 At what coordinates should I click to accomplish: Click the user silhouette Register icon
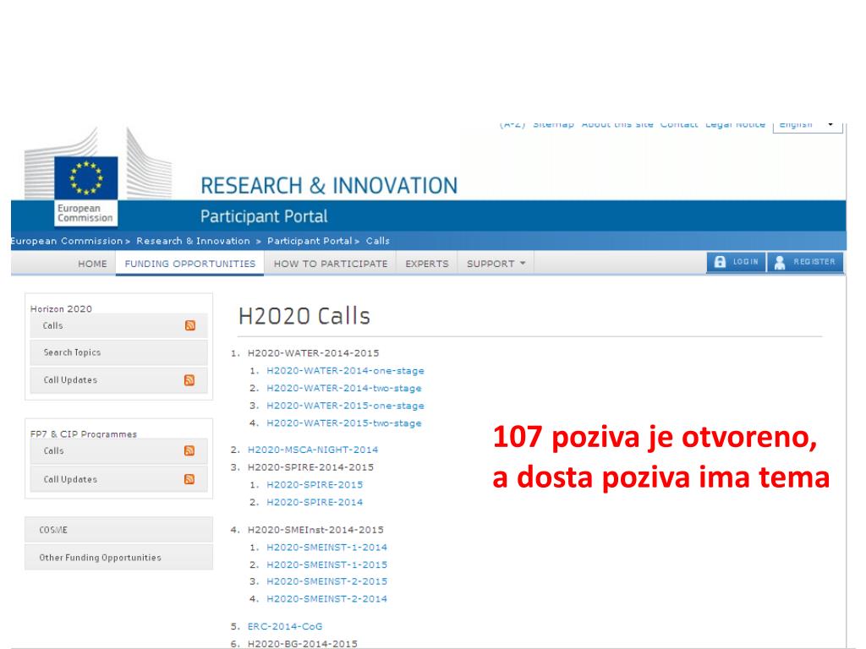click(x=780, y=263)
